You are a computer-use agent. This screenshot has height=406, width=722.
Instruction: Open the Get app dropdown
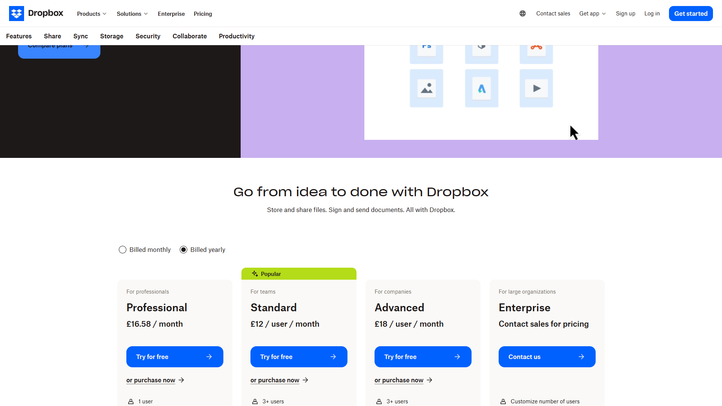click(x=593, y=14)
